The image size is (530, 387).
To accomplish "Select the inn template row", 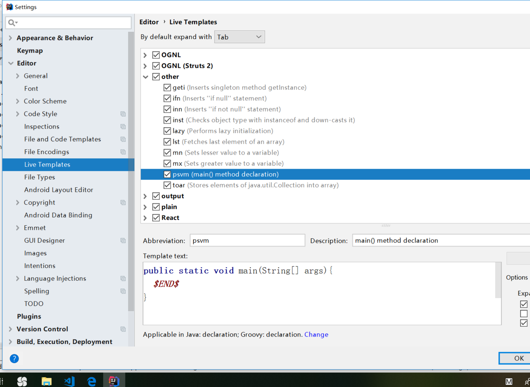I will point(335,109).
